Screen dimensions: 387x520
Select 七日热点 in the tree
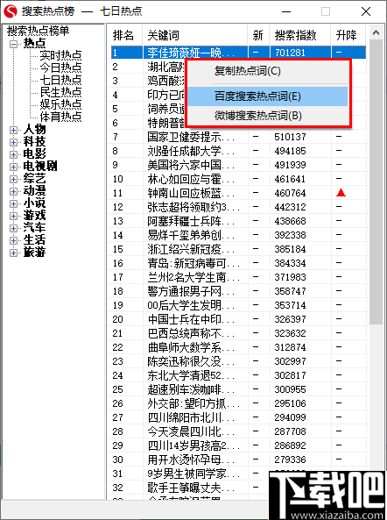click(x=60, y=80)
